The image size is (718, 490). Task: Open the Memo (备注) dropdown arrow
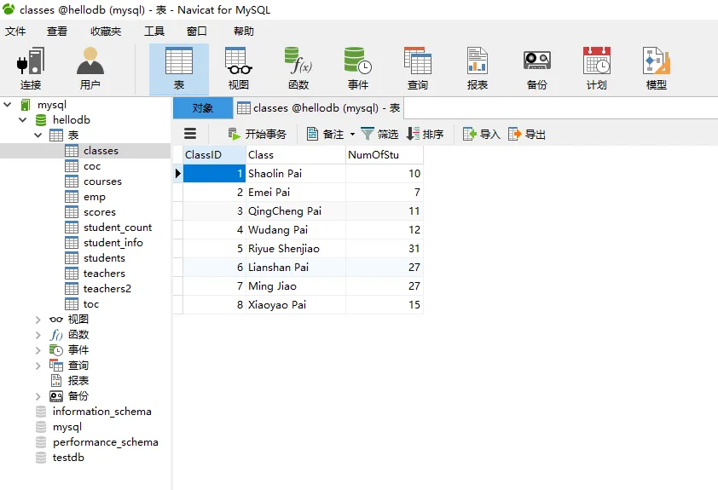pos(352,134)
